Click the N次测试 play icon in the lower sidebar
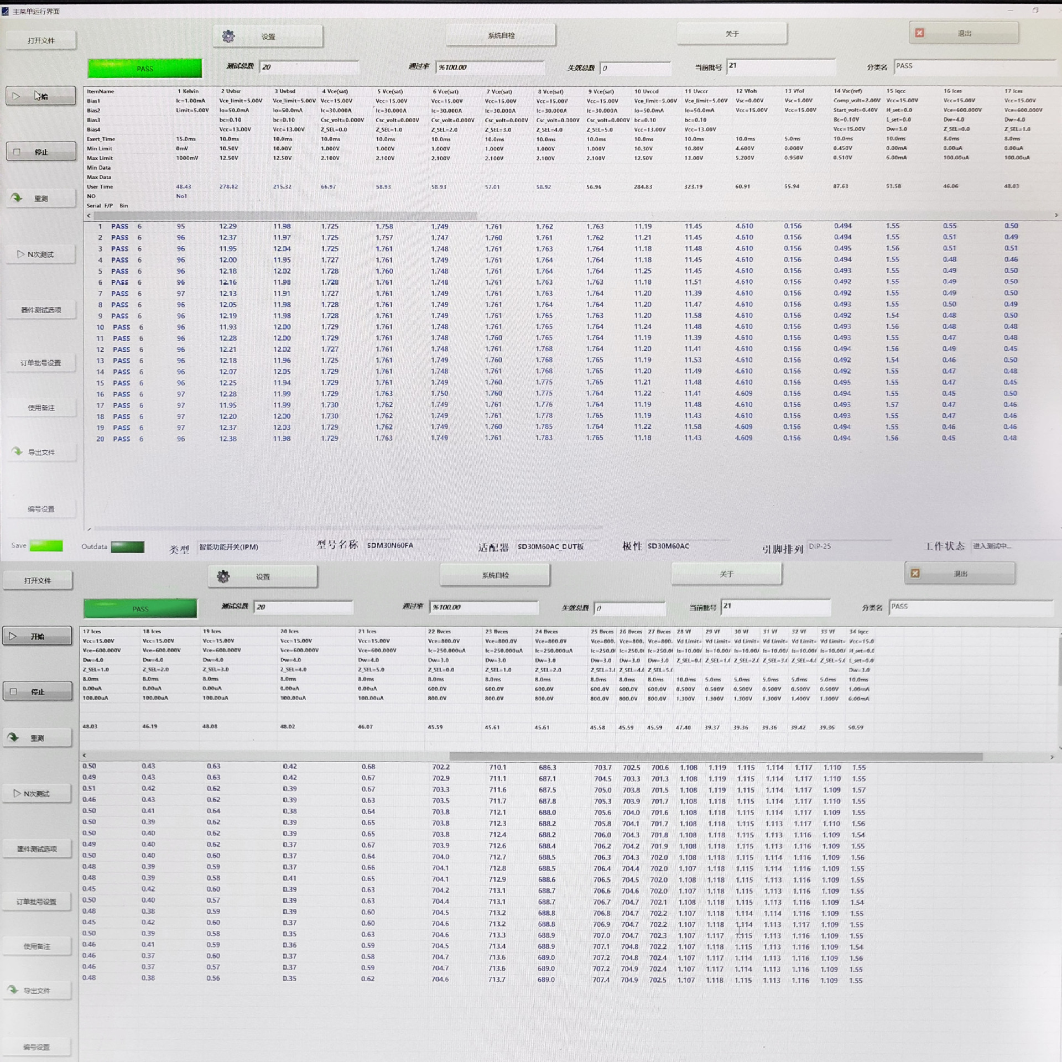This screenshot has height=1062, width=1062. point(18,793)
